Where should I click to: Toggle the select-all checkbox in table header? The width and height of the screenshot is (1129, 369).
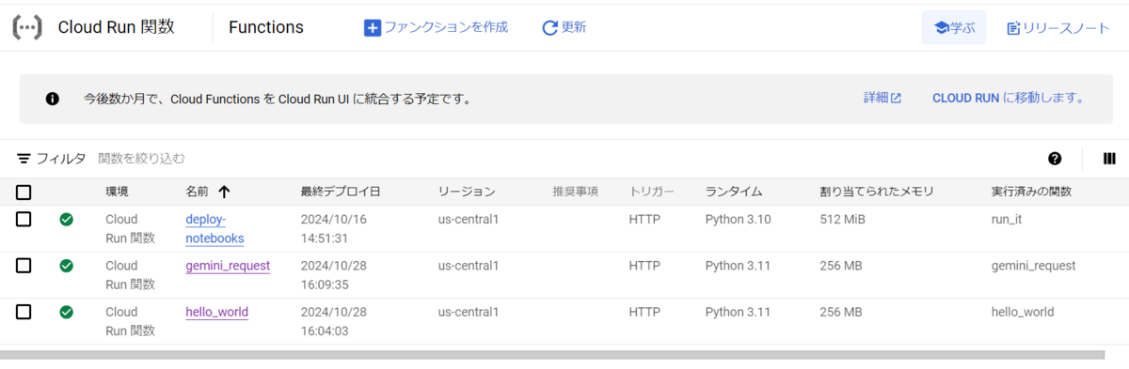pos(24,192)
